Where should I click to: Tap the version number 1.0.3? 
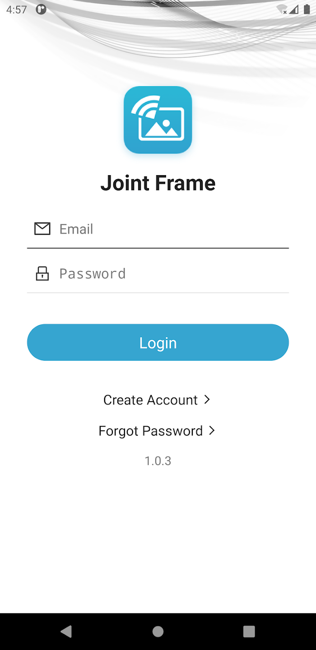click(x=158, y=461)
